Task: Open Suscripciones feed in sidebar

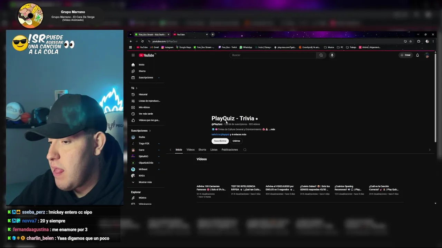Action: [145, 77]
